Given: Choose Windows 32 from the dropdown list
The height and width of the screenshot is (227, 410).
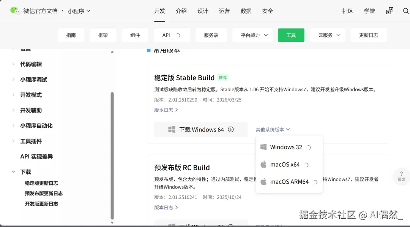Looking at the screenshot, I should pos(289,147).
